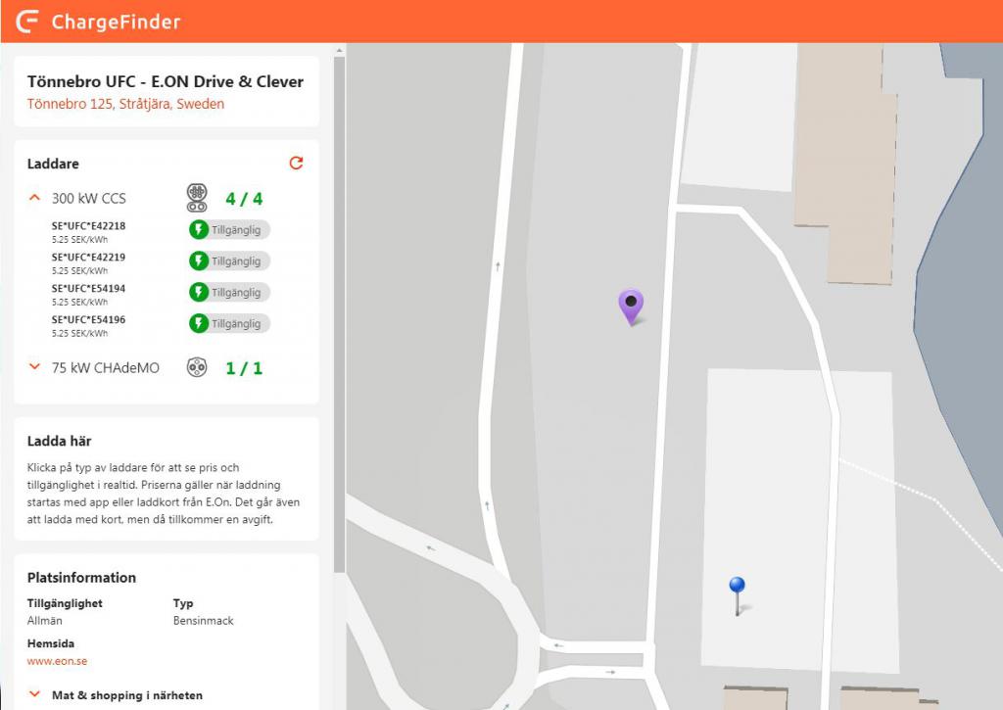Click the ChargeFinder logo icon
Image resolution: width=1003 pixels, height=710 pixels.
point(26,22)
